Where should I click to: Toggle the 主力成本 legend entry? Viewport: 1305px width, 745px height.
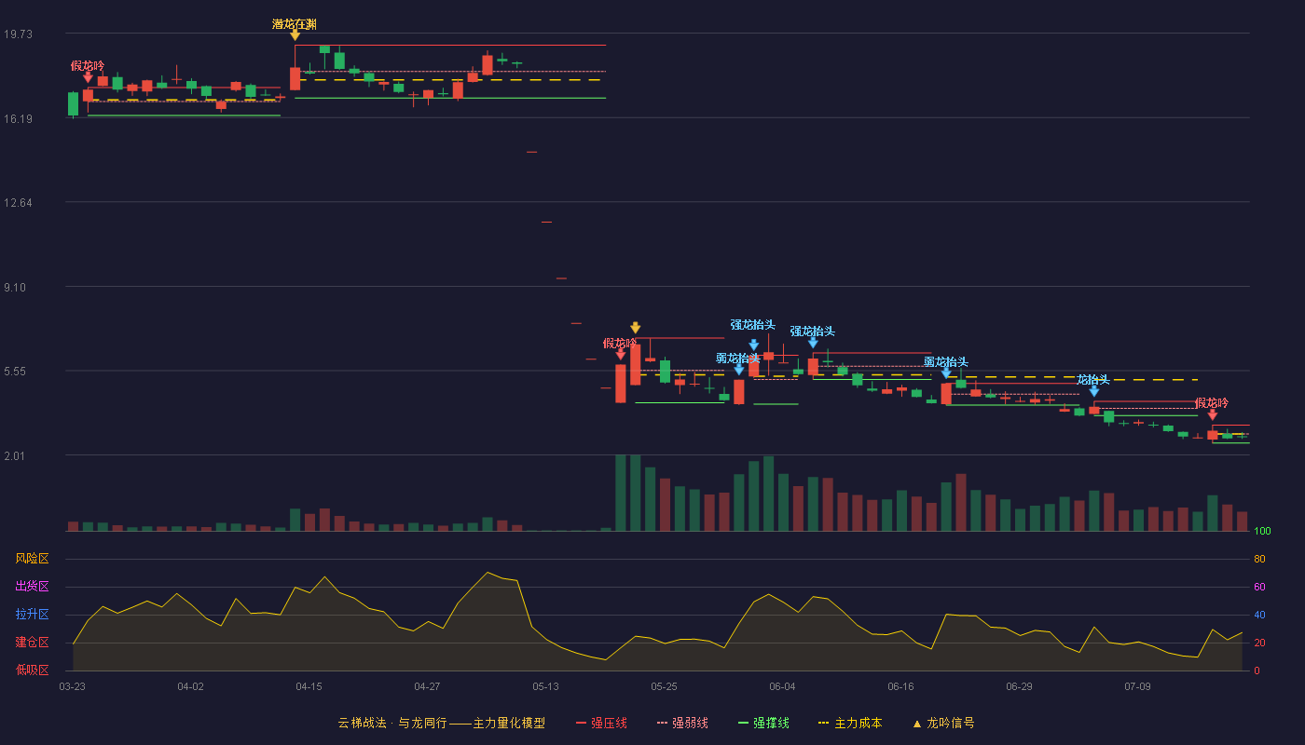(x=850, y=723)
